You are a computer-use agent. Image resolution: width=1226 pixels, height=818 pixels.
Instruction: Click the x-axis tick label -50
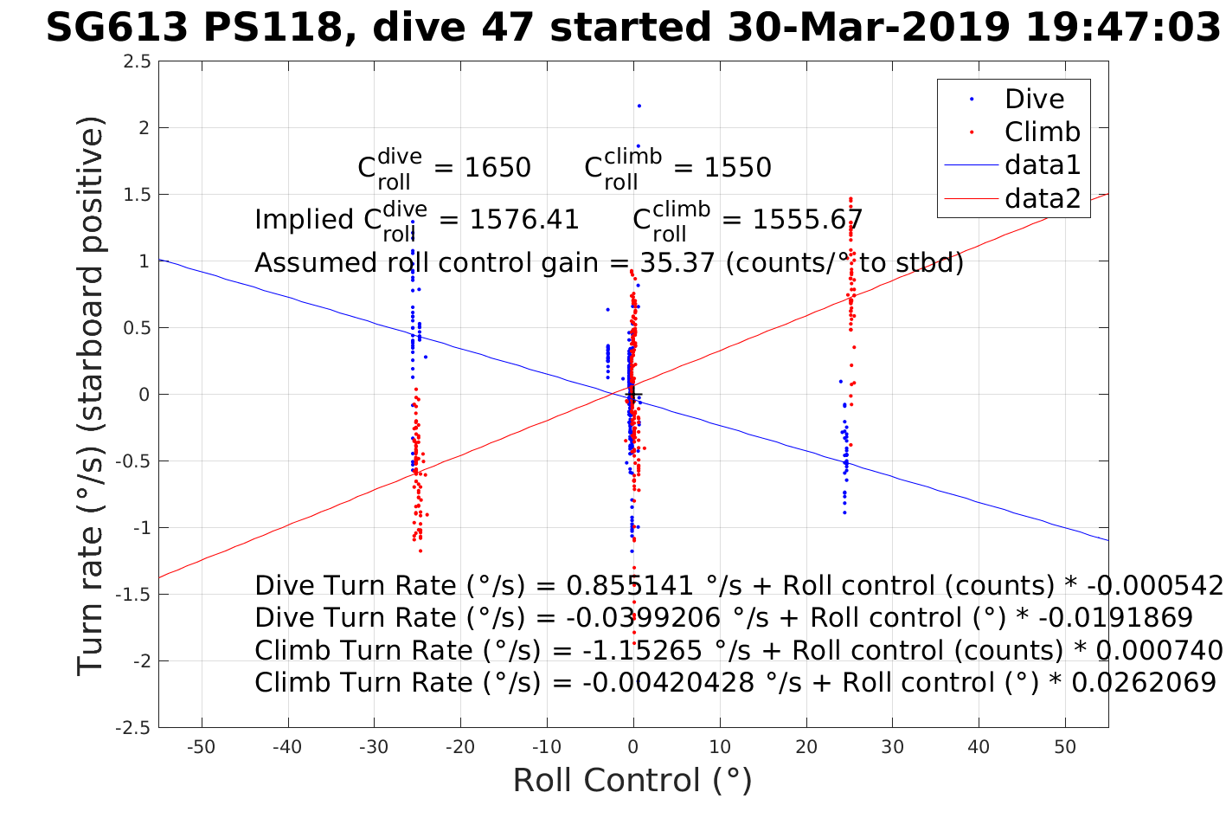pos(201,747)
